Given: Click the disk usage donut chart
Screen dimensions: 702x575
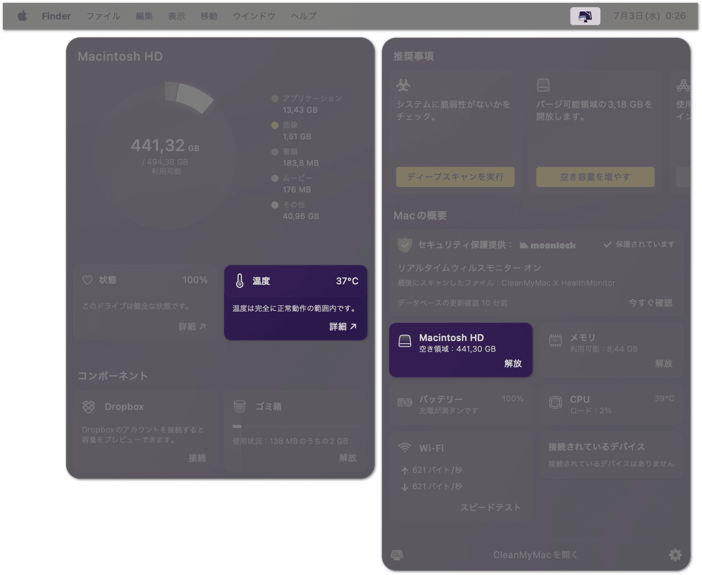Looking at the screenshot, I should point(165,155).
